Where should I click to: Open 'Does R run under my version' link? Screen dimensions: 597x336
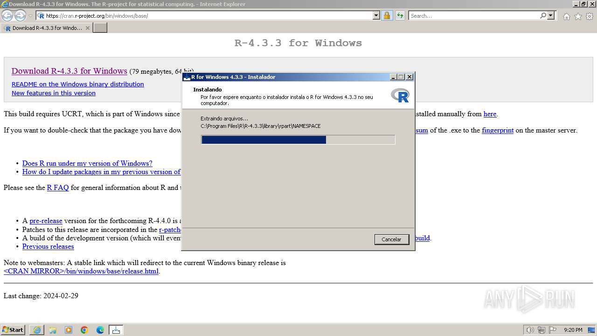pos(87,163)
